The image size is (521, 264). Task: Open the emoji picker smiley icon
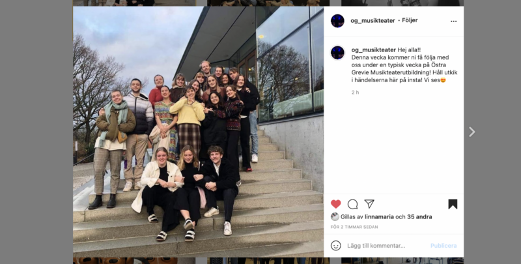[336, 246]
